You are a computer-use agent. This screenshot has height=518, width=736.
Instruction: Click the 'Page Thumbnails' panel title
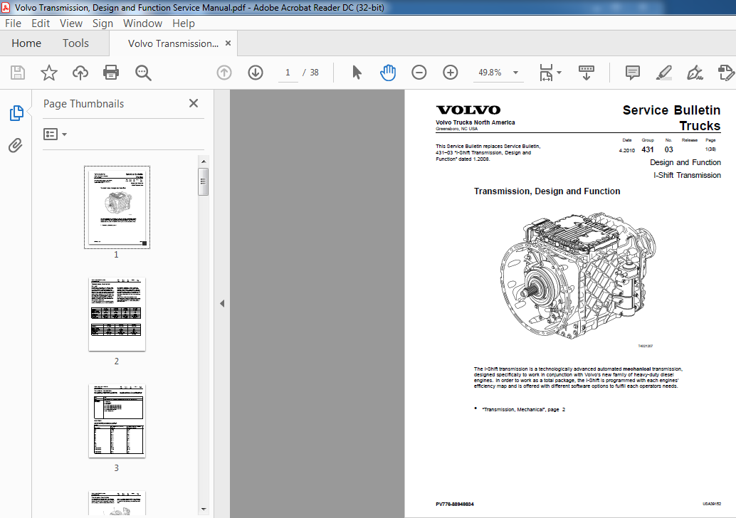pos(83,104)
